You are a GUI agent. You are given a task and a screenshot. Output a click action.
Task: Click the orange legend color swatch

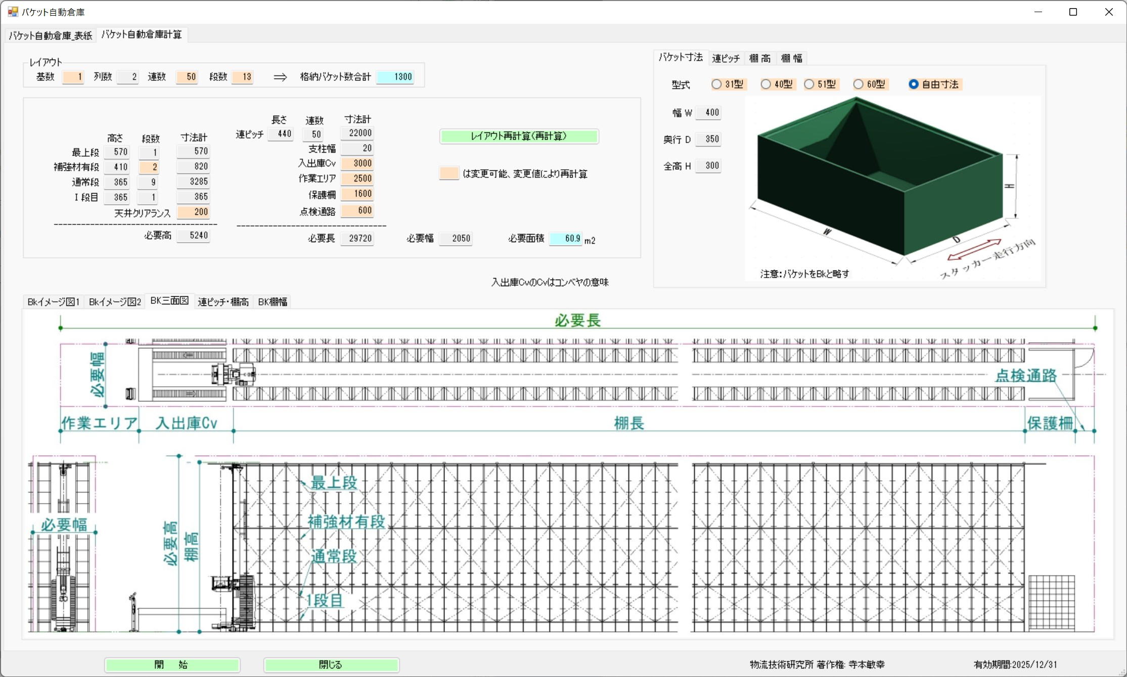449,173
